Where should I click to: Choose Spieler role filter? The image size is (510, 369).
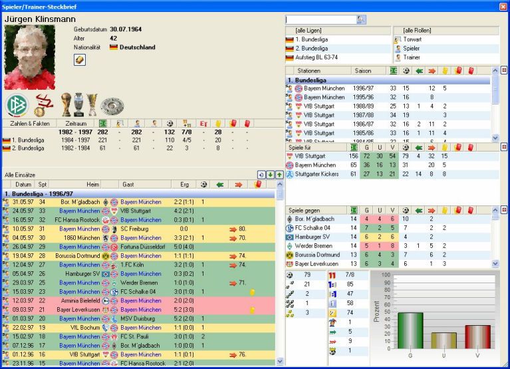446,49
